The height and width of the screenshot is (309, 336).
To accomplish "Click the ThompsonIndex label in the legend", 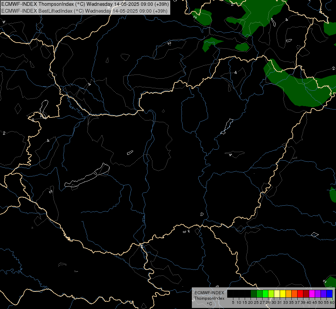I will point(209,298).
